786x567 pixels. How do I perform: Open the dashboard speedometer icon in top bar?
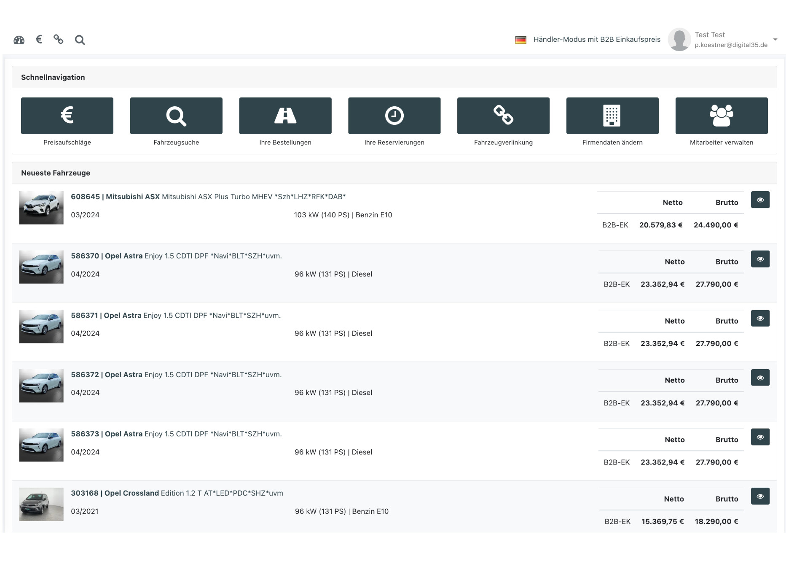[19, 40]
